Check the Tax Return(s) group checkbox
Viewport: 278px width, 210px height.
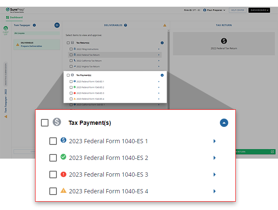(68, 43)
